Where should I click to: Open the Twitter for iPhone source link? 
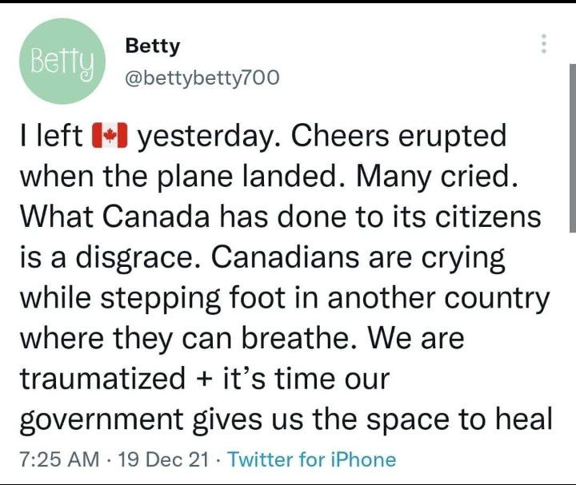[x=312, y=459]
